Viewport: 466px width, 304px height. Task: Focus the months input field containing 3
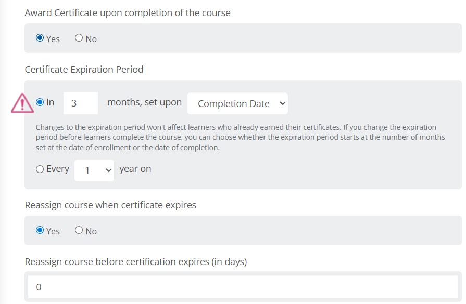click(81, 103)
